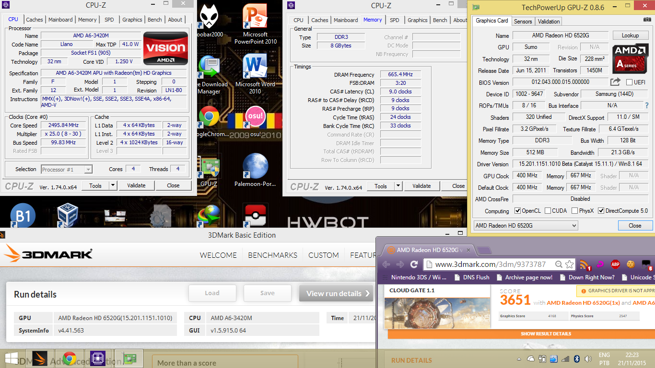This screenshot has width=655, height=368.
Task: Open the Tools dropdown arrow in the left CPU-Z window
Action: pos(113,185)
